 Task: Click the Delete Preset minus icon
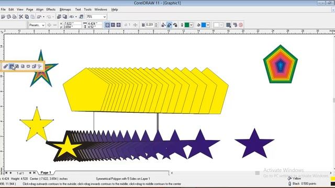click(55, 25)
